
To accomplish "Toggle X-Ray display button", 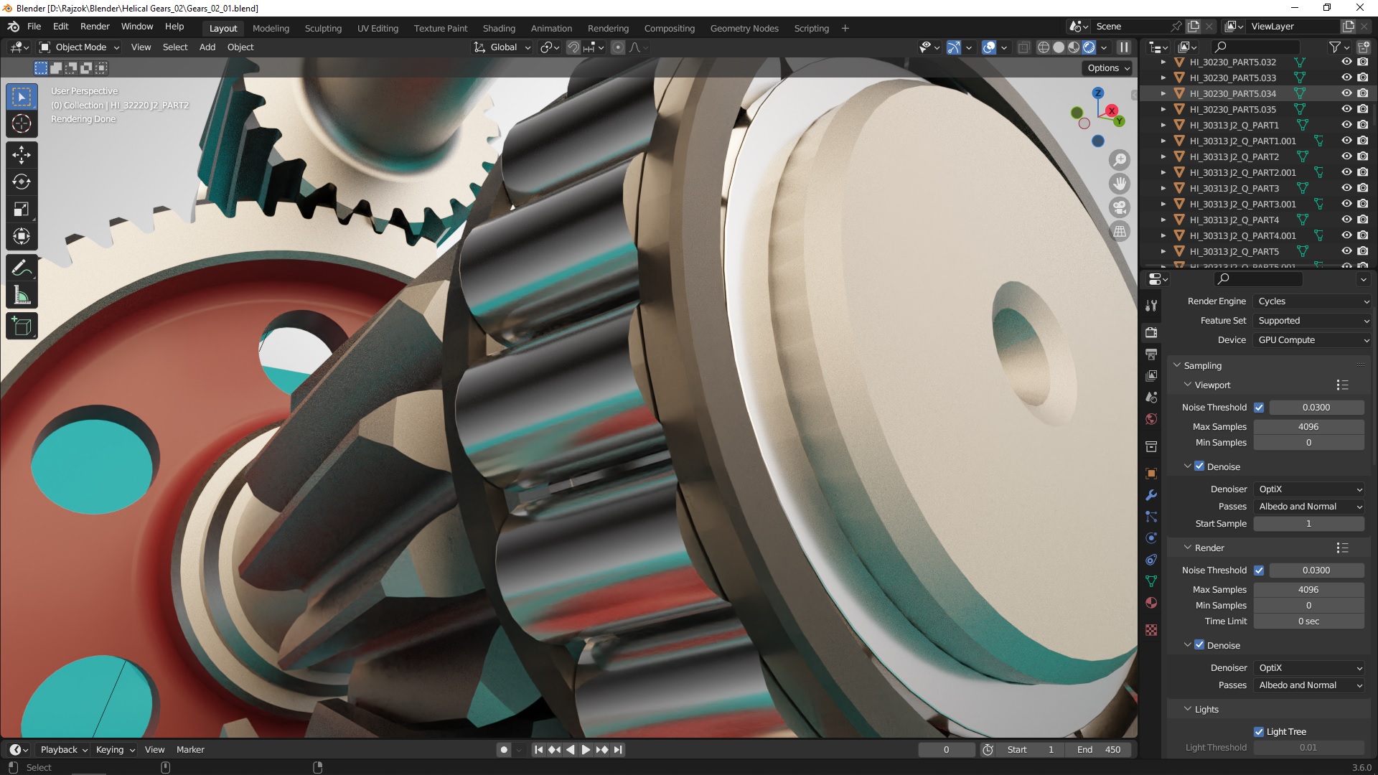I will (1024, 47).
